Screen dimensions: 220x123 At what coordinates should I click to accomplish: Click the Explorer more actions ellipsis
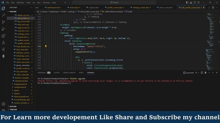click(31, 8)
